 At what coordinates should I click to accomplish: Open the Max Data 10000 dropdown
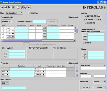click(99, 82)
